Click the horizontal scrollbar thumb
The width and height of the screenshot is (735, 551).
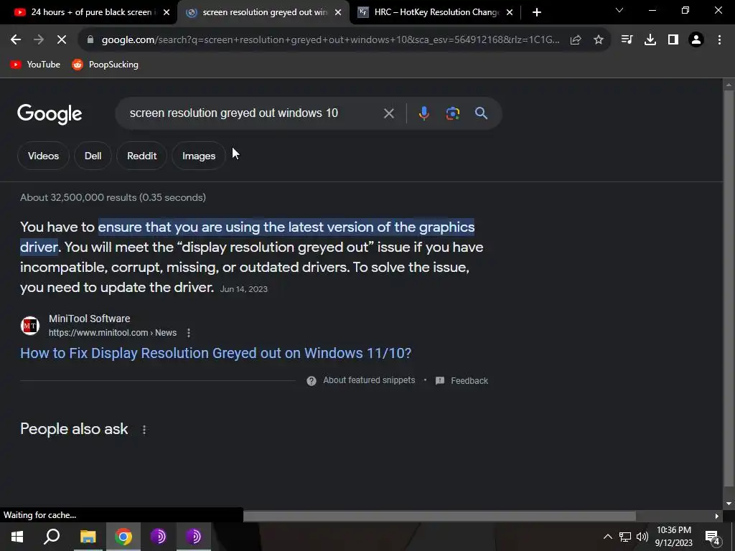point(440,516)
